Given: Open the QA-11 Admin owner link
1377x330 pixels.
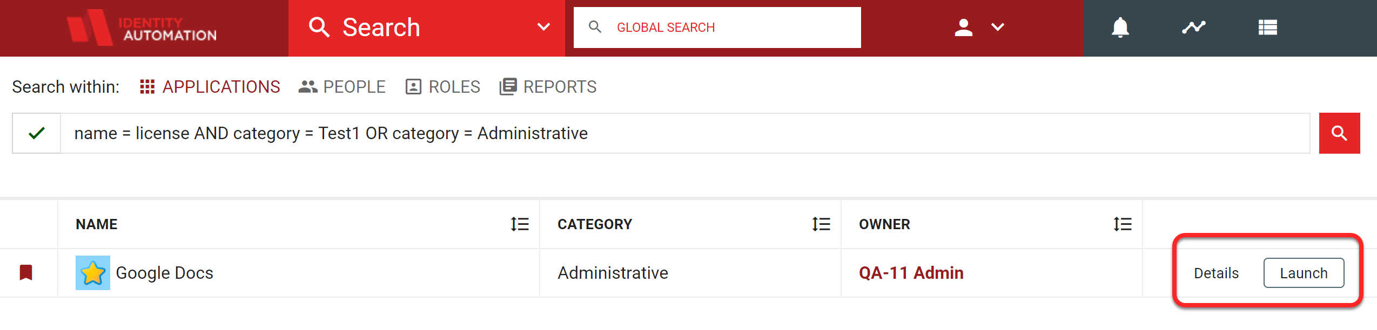Looking at the screenshot, I should [x=911, y=273].
